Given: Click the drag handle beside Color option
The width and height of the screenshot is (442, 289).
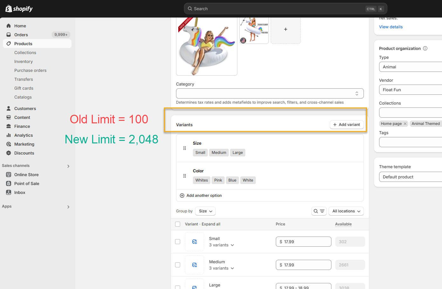Looking at the screenshot, I should 185,176.
